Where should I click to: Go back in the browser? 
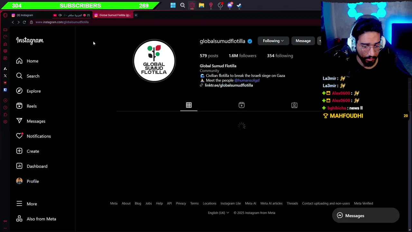pos(13,22)
